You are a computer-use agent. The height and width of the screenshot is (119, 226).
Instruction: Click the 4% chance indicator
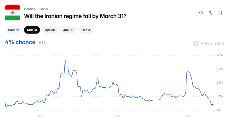tap(20, 42)
